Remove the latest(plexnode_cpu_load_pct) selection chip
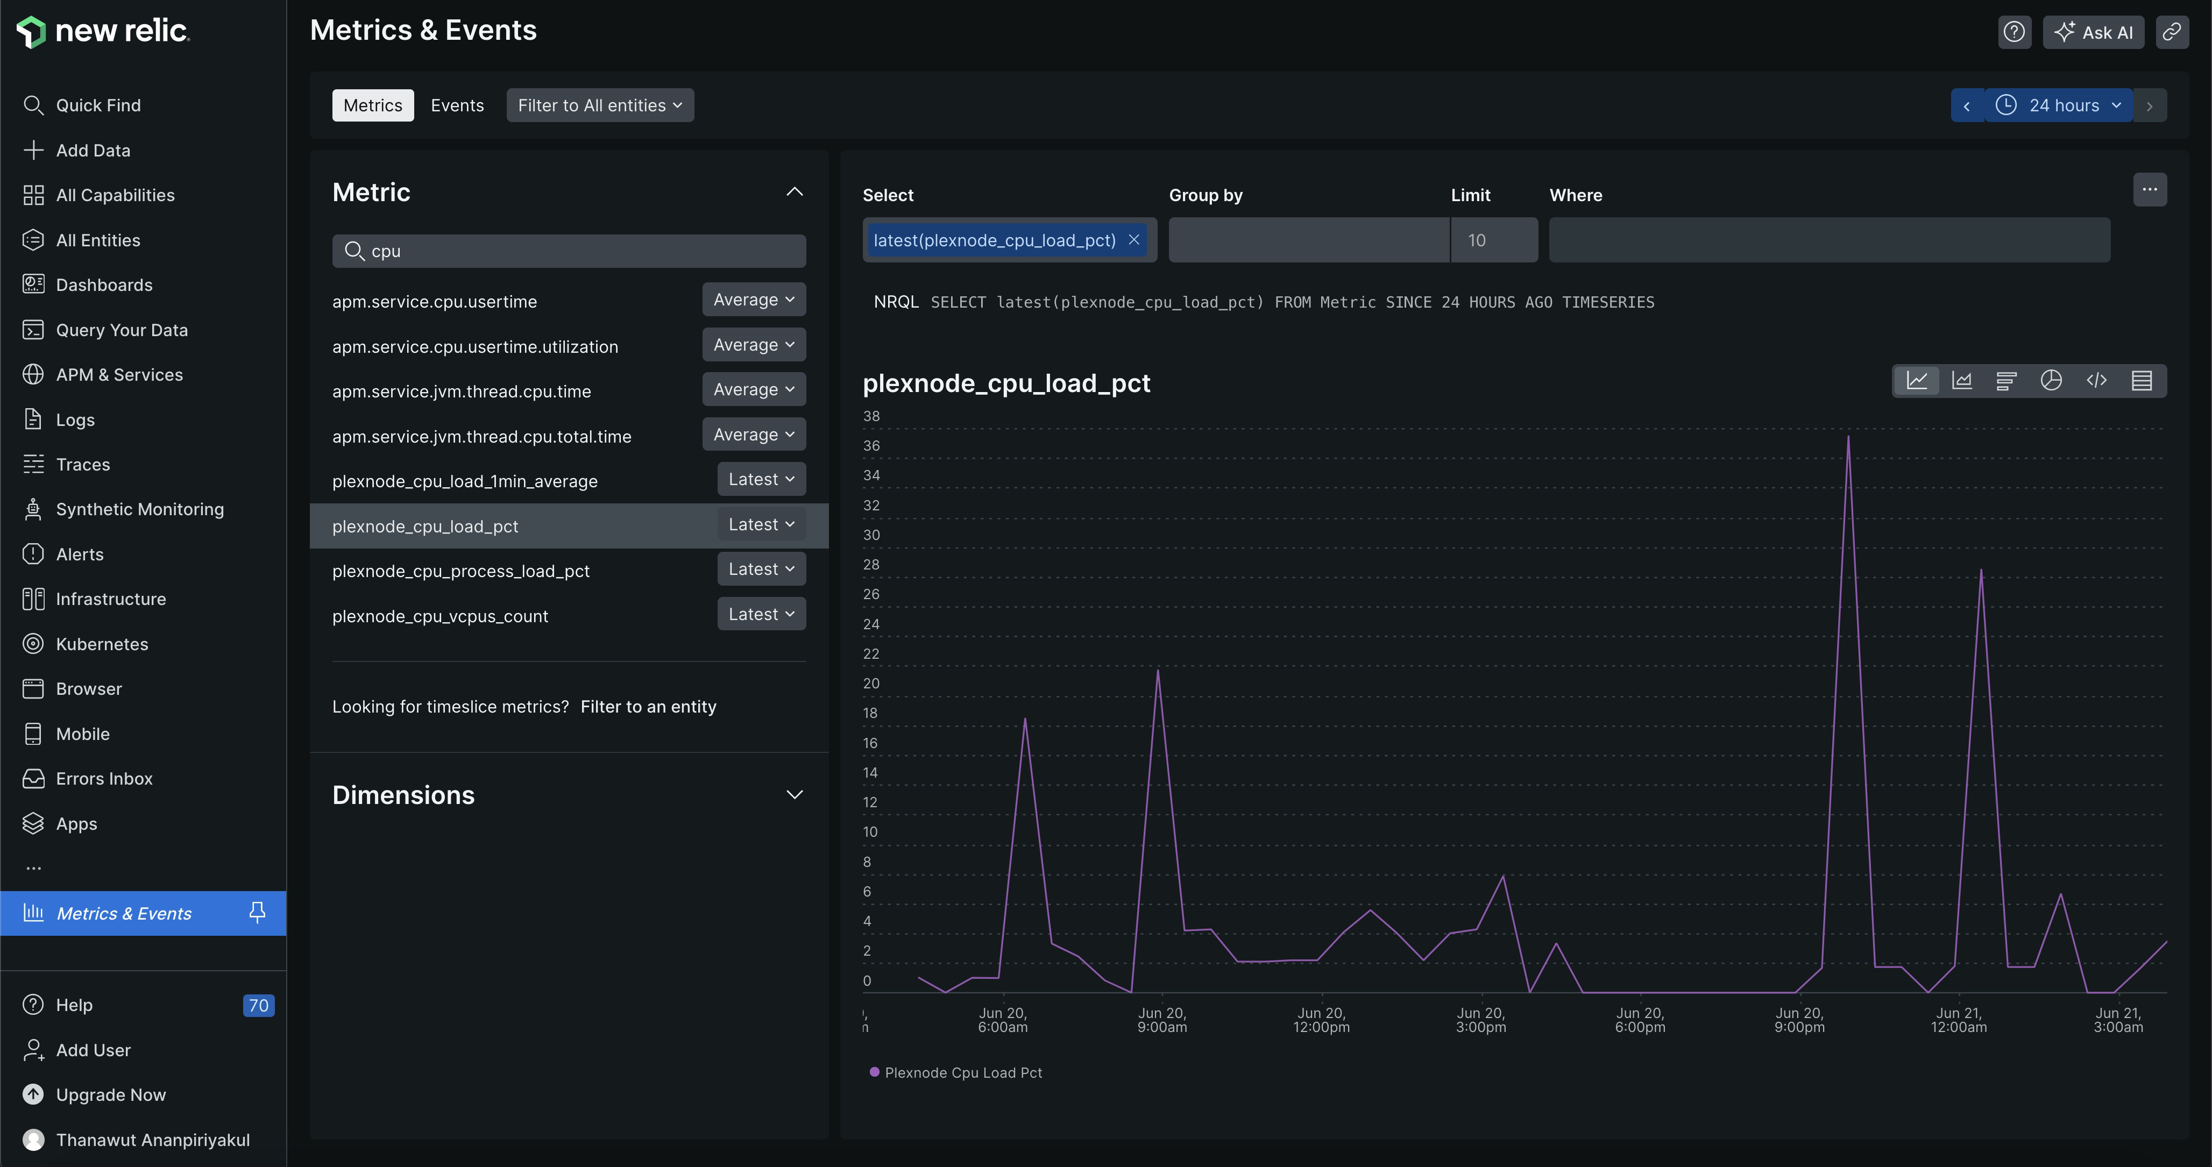The width and height of the screenshot is (2212, 1167). [1135, 239]
